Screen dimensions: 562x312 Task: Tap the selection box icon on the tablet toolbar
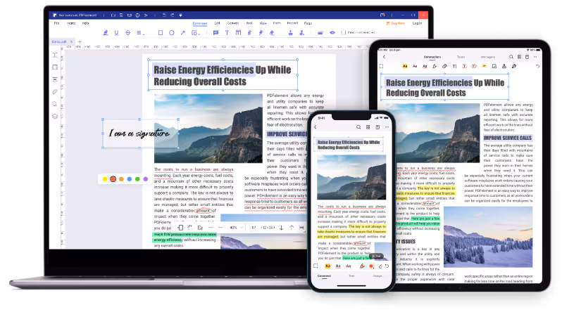[382, 66]
